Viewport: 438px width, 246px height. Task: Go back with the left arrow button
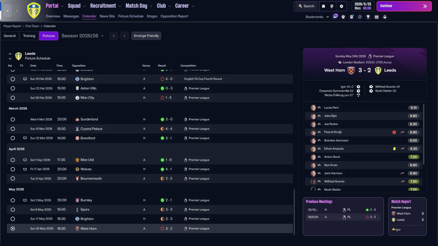(x=8, y=11)
